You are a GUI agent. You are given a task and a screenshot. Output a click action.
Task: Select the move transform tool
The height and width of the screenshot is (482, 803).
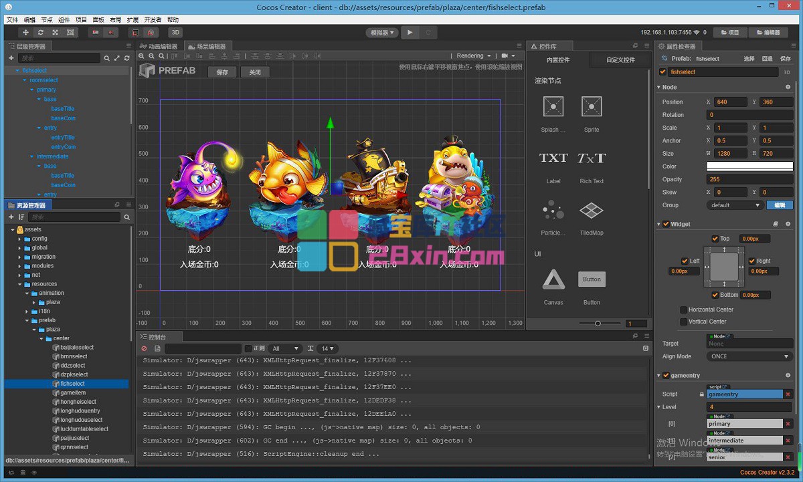pyautogui.click(x=26, y=32)
